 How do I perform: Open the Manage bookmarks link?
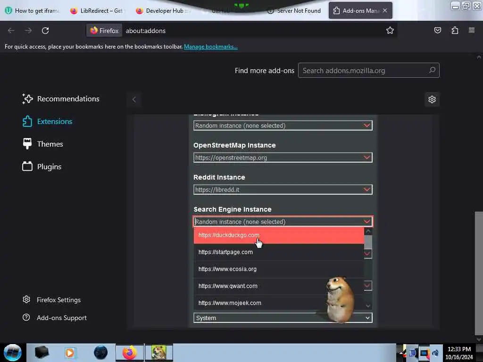(211, 47)
